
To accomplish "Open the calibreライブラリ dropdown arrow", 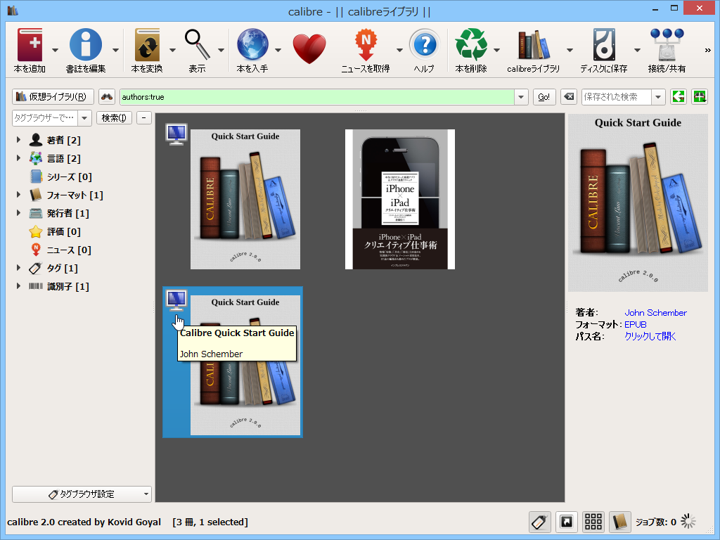I will (570, 50).
